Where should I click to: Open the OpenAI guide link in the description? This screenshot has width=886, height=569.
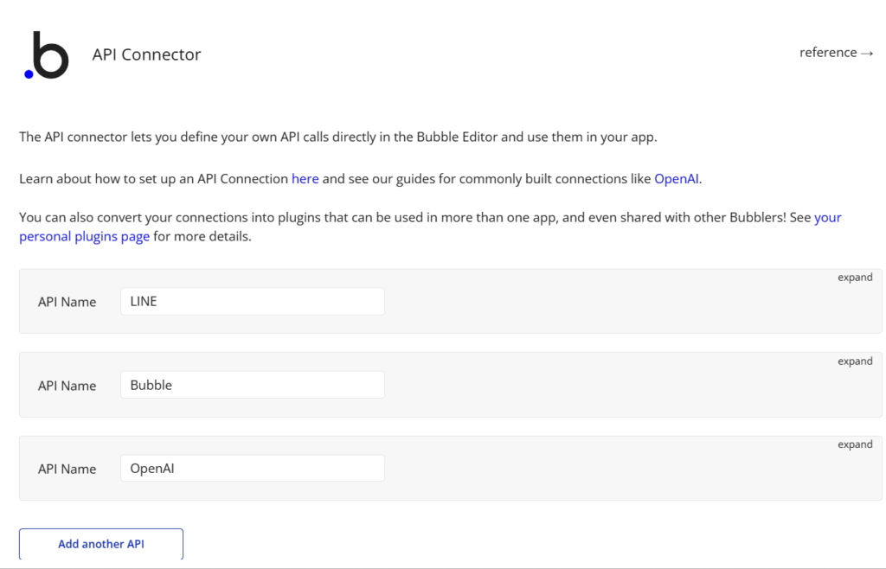coord(676,179)
